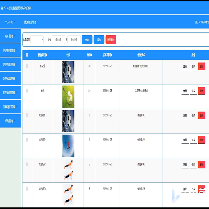
Task: Click 查看 for 体测项目4
Action: click(x=185, y=140)
